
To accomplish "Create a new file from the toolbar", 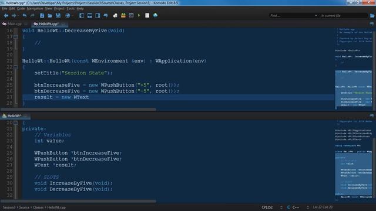I will (x=42, y=16).
